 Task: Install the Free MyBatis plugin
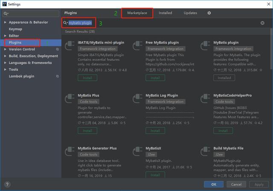[x=155, y=78]
